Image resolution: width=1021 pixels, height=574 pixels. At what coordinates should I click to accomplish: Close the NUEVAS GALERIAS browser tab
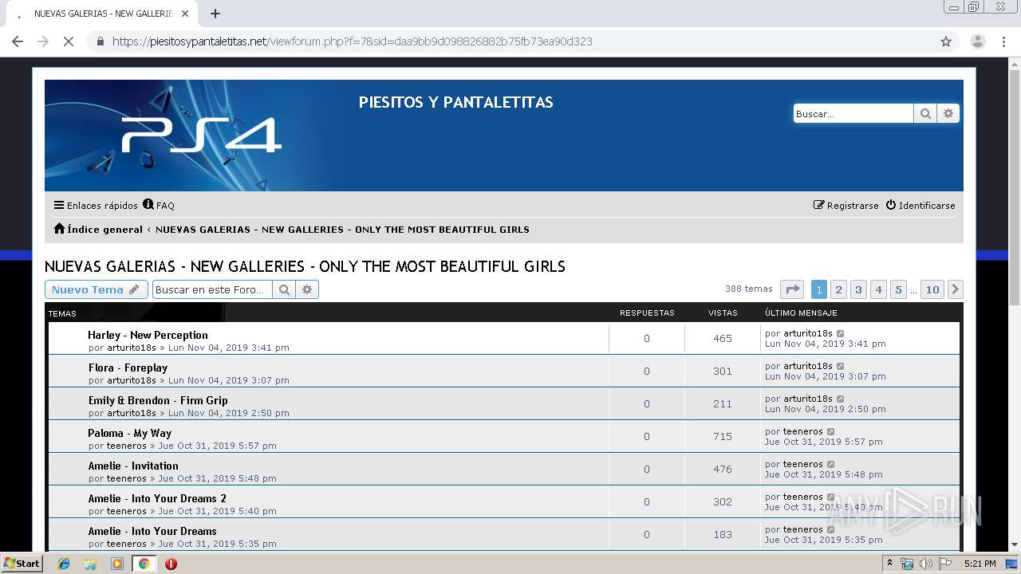coord(185,14)
